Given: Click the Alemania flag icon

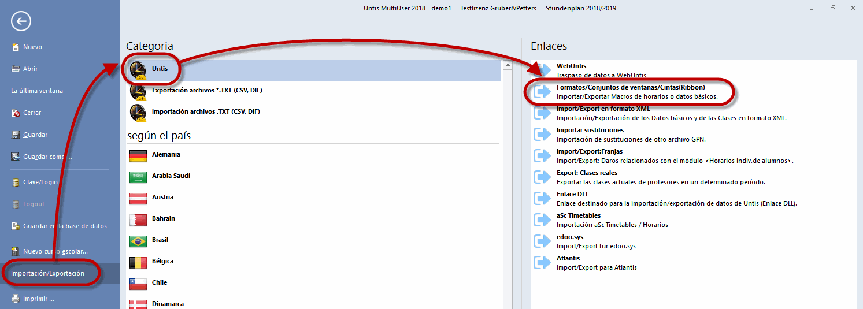Looking at the screenshot, I should [x=138, y=156].
